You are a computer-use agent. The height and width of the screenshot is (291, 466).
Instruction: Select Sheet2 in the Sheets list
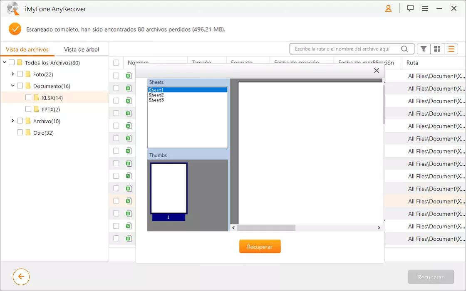click(156, 95)
